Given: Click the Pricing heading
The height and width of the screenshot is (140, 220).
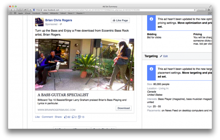Looking at the screenshot, I should coord(198,34).
